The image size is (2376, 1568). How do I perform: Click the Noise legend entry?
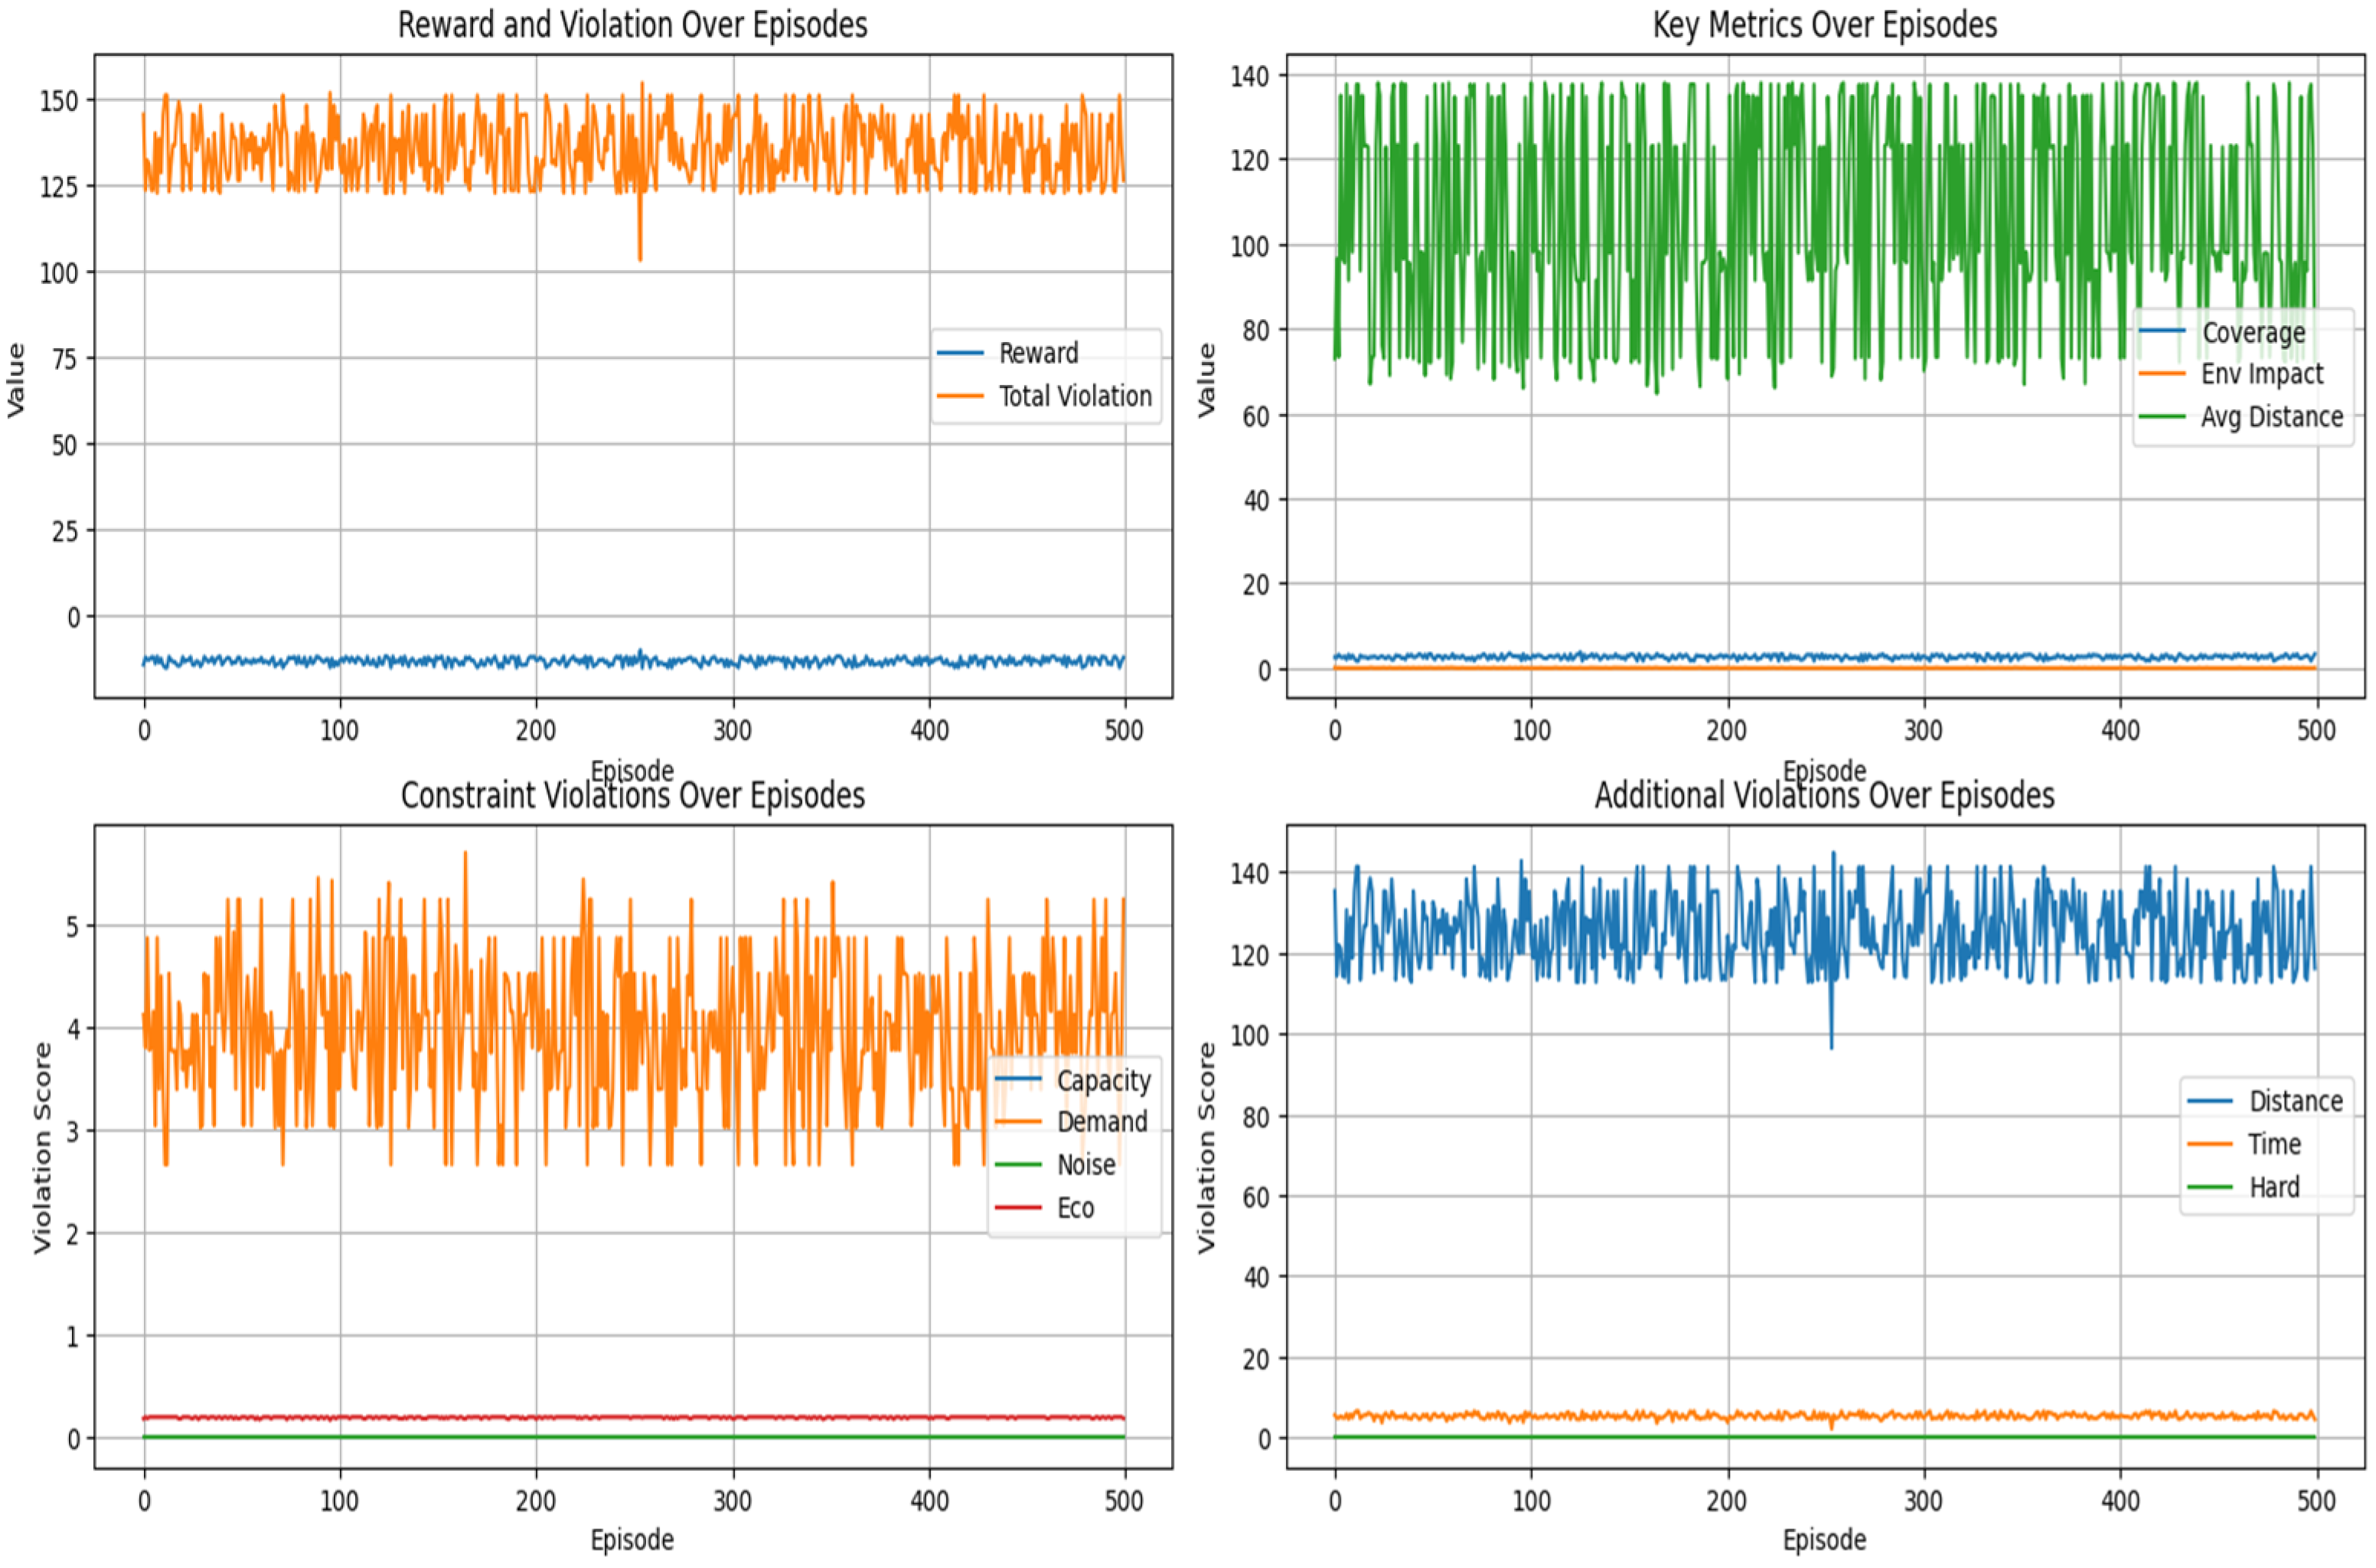[x=1086, y=1165]
